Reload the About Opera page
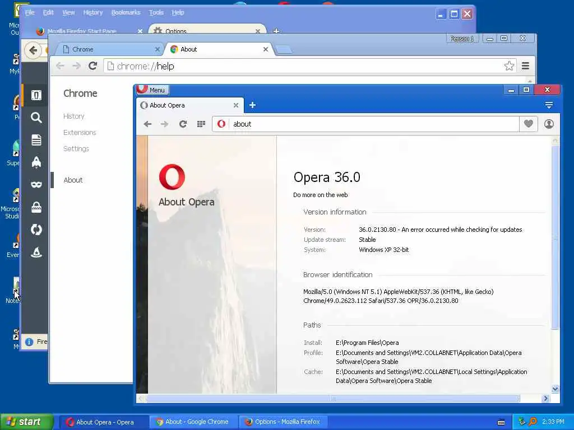The height and width of the screenshot is (430, 574). pyautogui.click(x=183, y=124)
